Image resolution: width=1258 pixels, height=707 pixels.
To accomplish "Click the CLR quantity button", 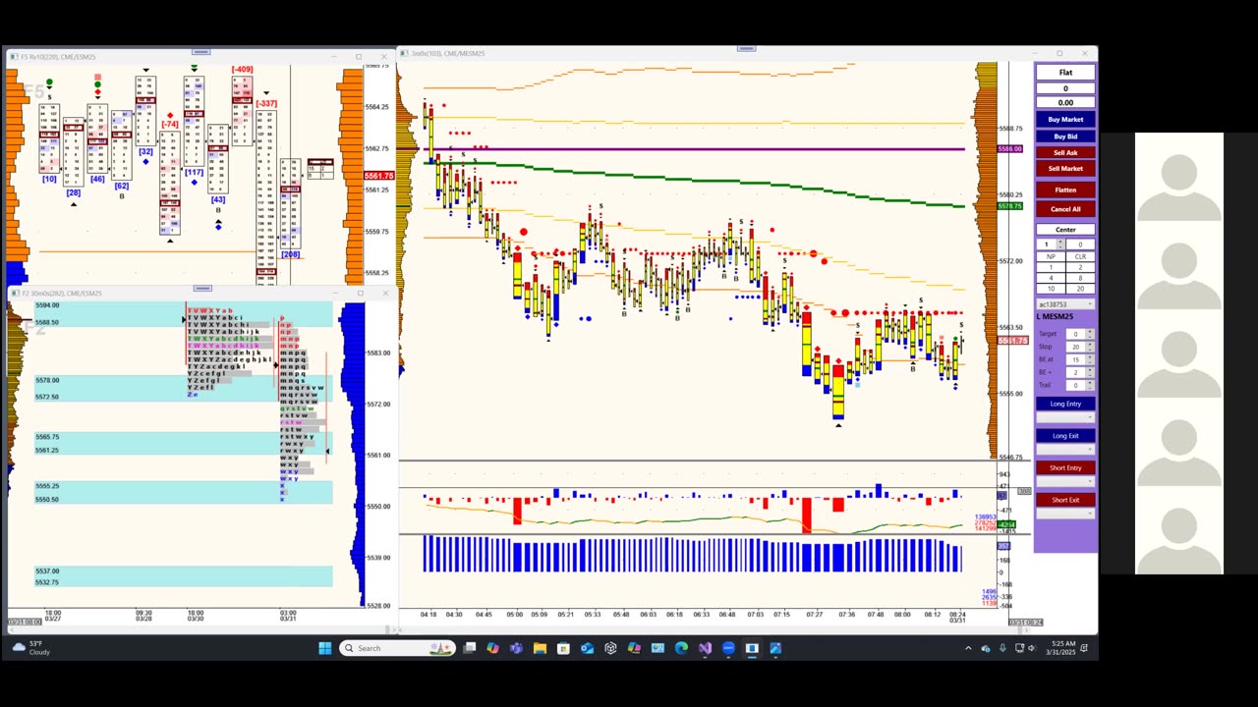I will click(x=1080, y=256).
